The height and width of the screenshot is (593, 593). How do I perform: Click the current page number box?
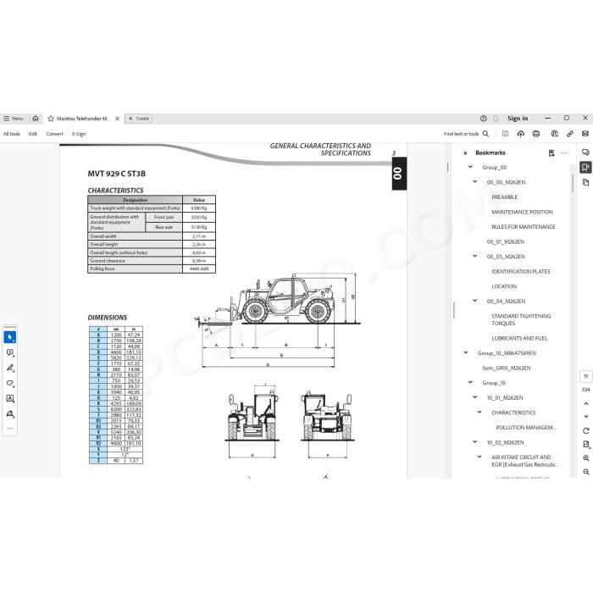(586, 376)
